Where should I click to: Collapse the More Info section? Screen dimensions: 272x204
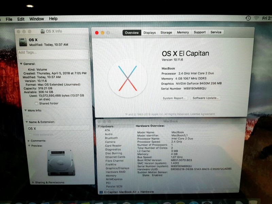(26, 110)
